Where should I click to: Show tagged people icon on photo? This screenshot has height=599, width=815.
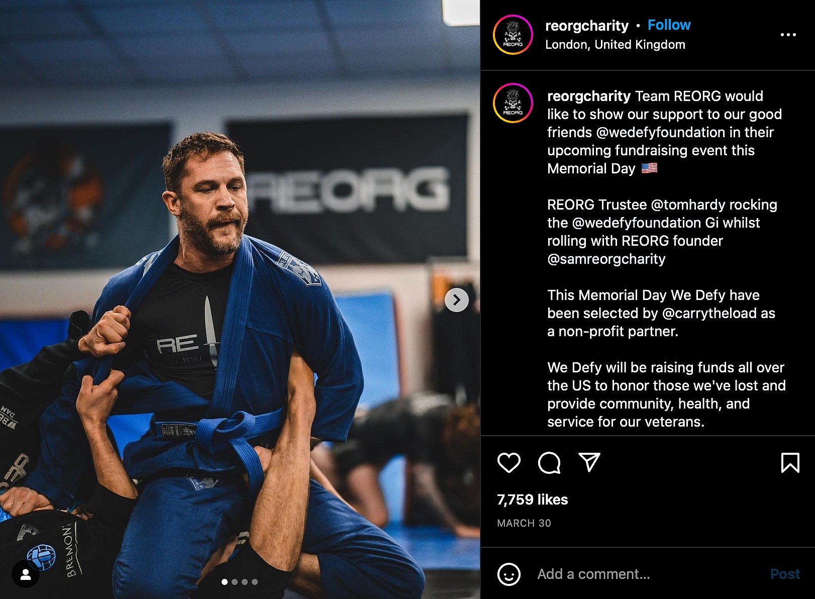click(x=26, y=574)
